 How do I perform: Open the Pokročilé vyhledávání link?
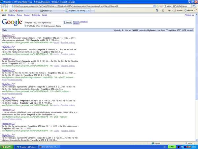pos(80,22)
